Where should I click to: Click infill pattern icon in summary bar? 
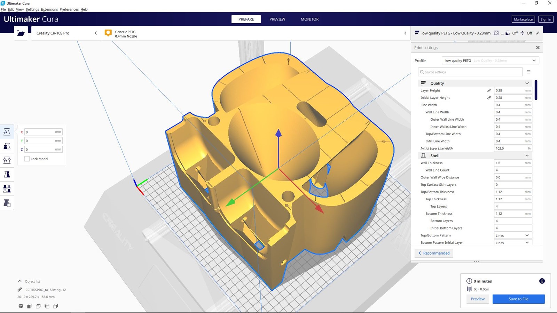(x=496, y=33)
